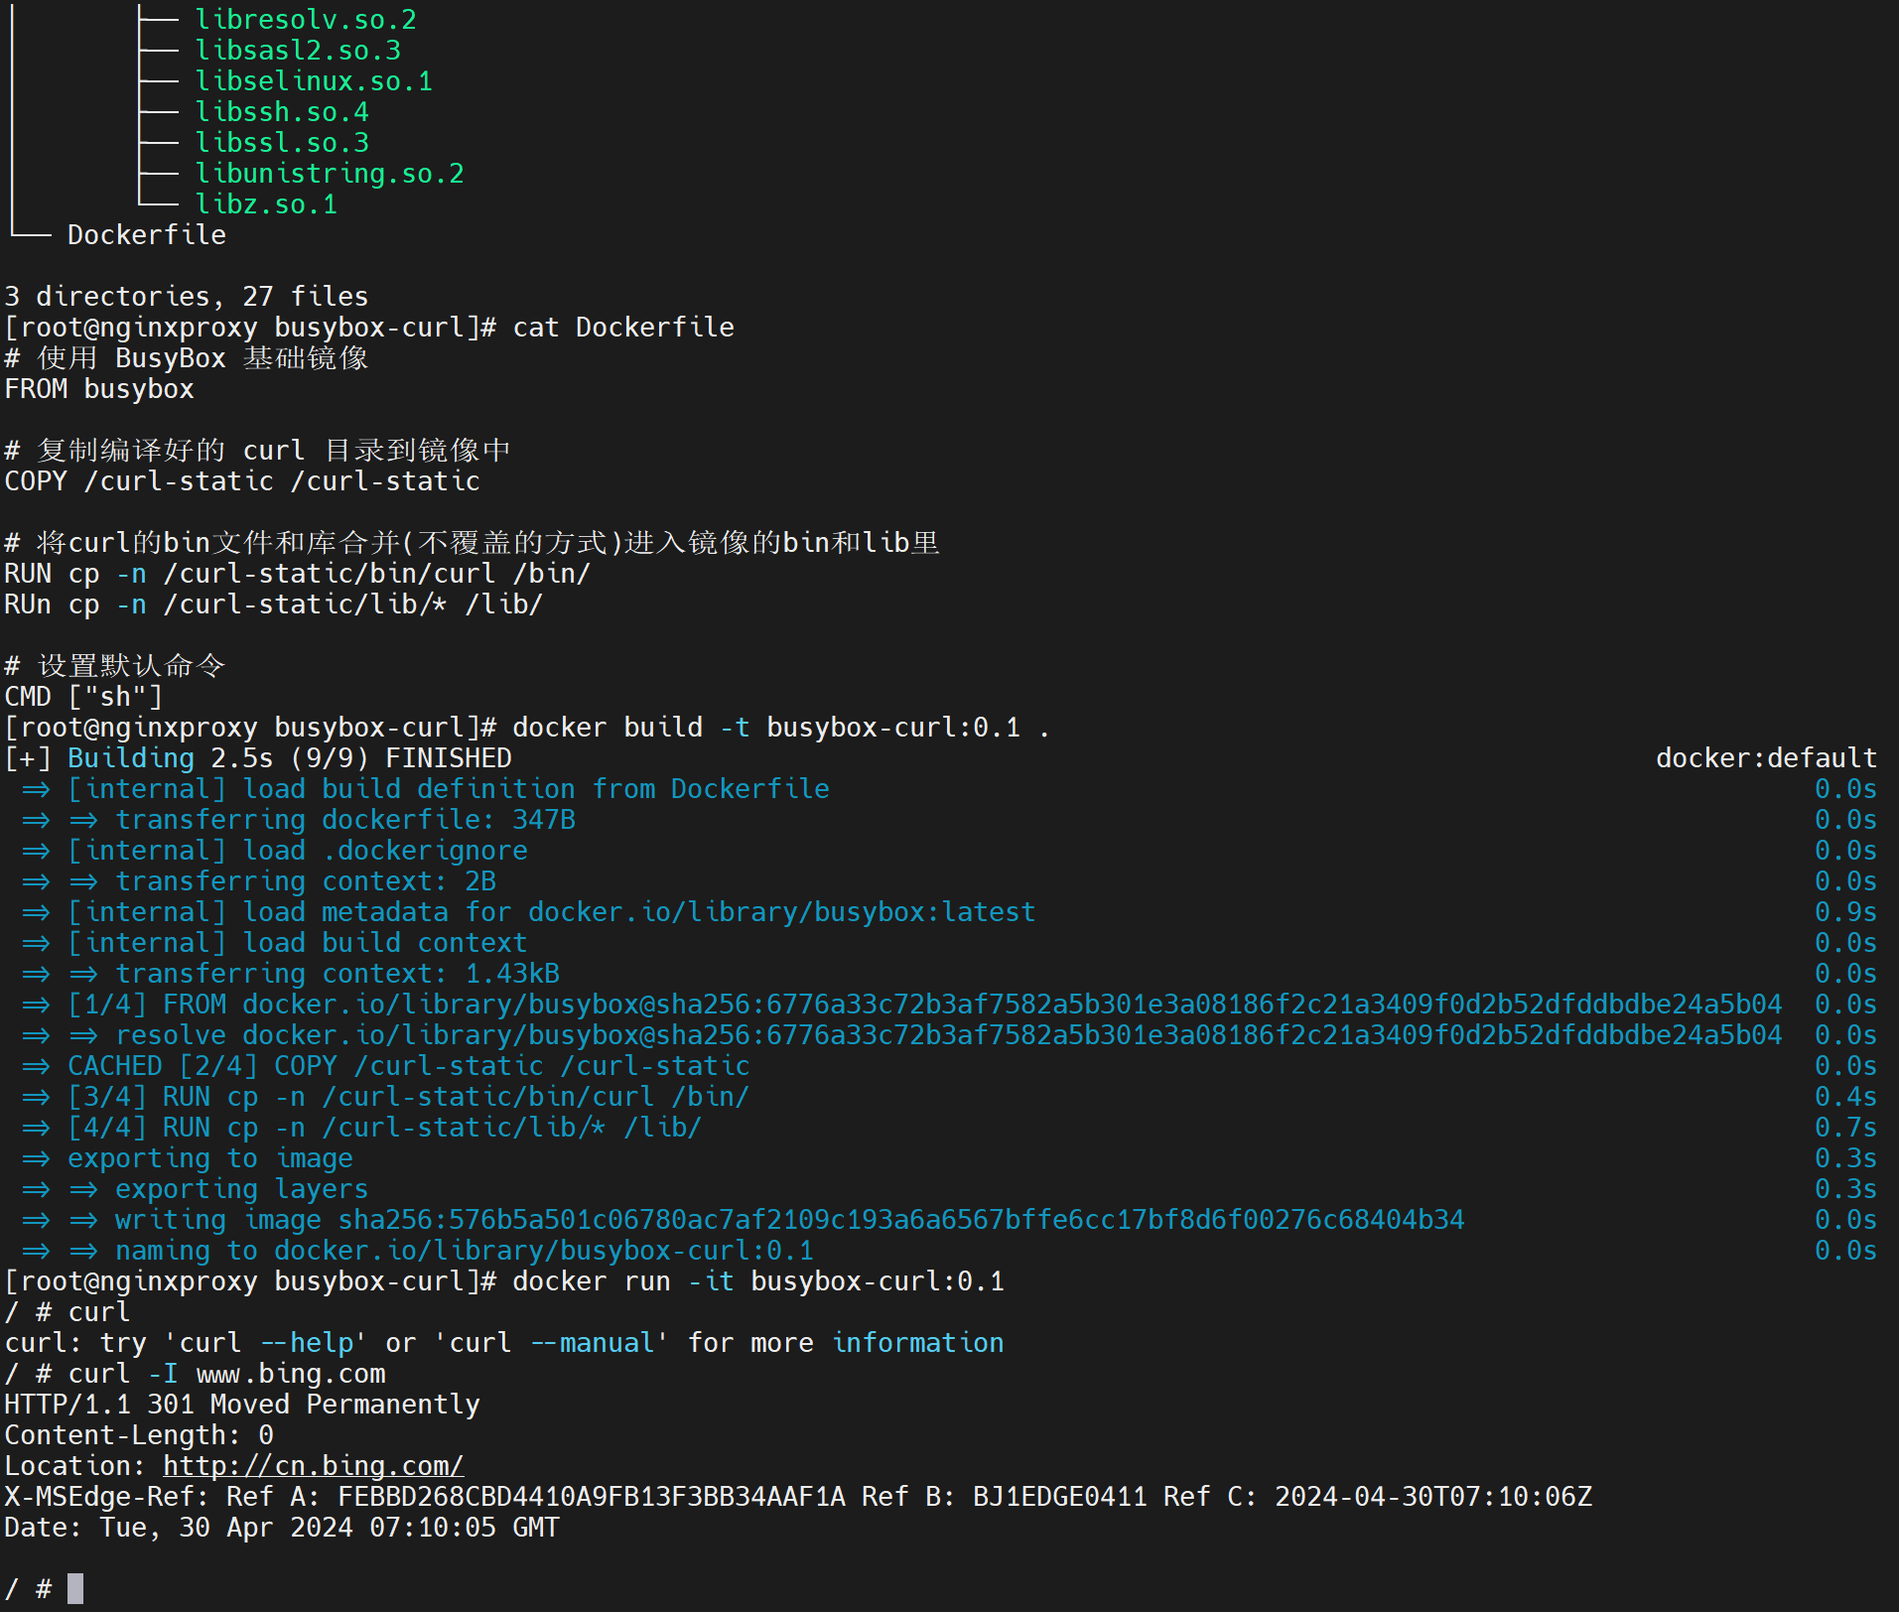1899x1612 pixels.
Task: Select libunistring.so.2 tree entry
Action: coord(330,174)
